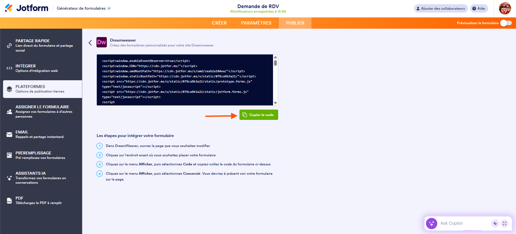The height and width of the screenshot is (234, 516).
Task: Click the Jotform logo
Action: pos(26,8)
